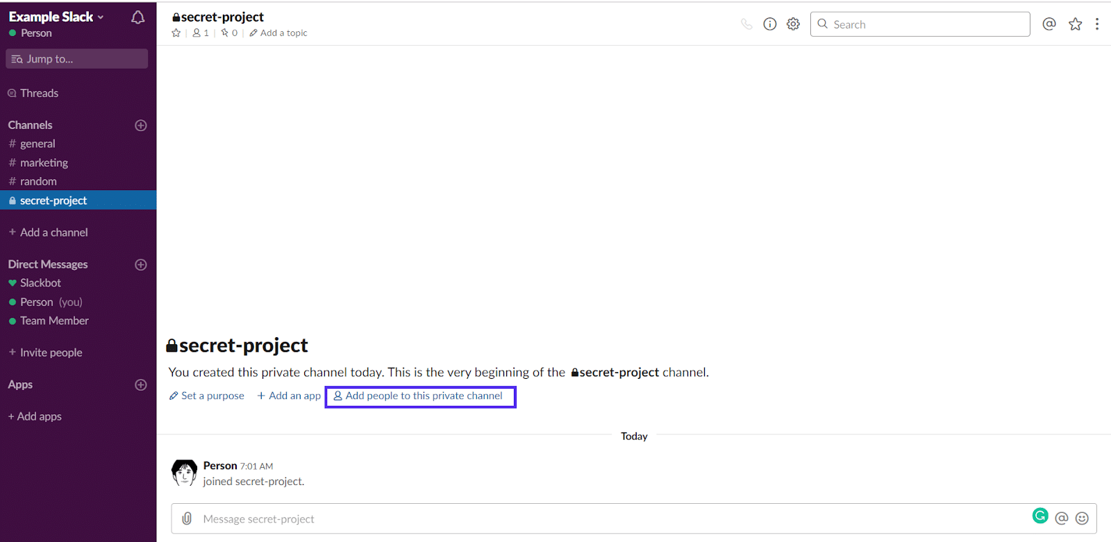Image resolution: width=1111 pixels, height=542 pixels.
Task: Open the emoji picker in message box
Action: 1082,518
